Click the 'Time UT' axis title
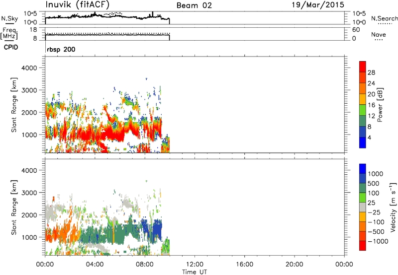This screenshot has height=275, width=398. [195, 272]
